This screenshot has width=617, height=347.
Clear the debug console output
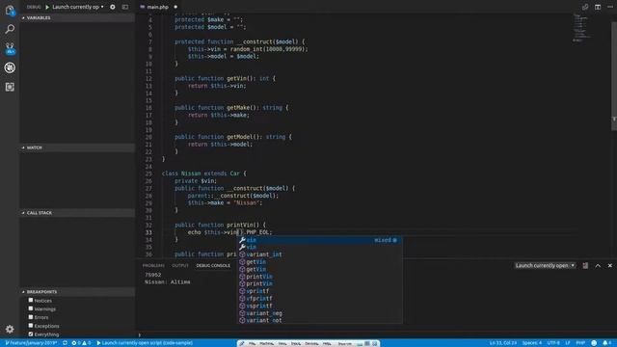(x=585, y=266)
